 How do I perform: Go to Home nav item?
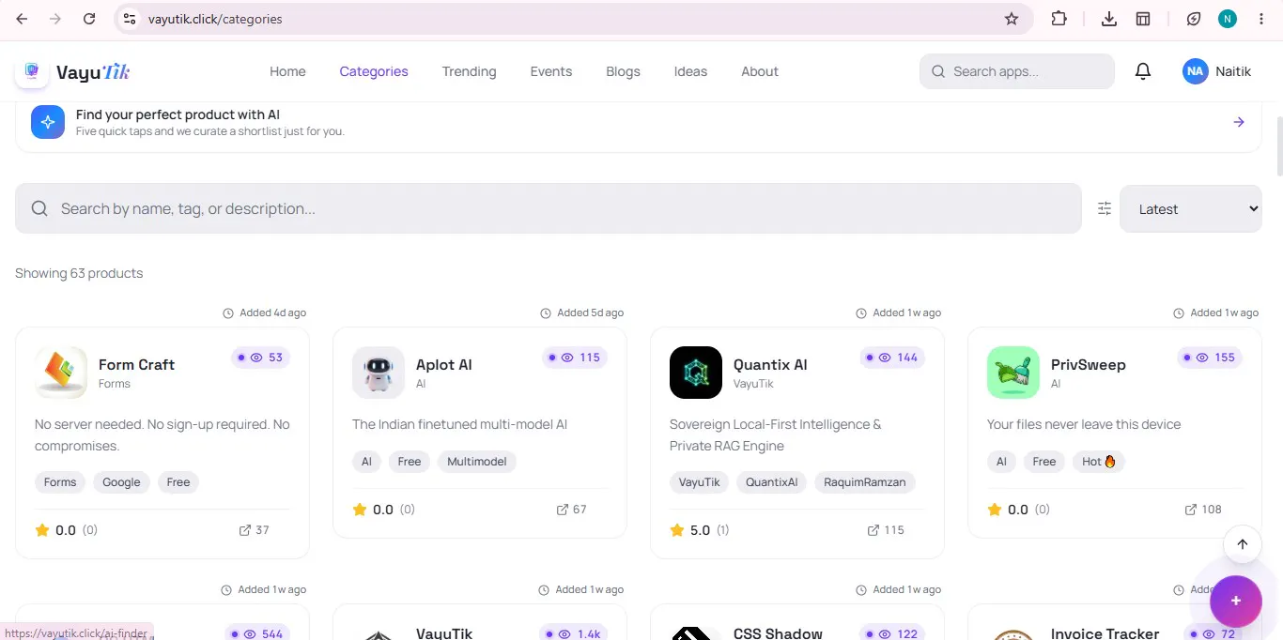(287, 71)
